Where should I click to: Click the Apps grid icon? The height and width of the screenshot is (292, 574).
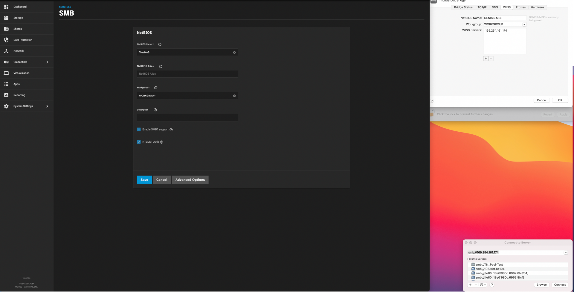point(6,84)
